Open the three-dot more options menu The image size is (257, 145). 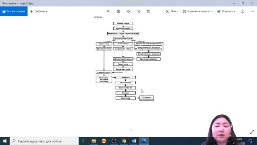click(x=252, y=11)
